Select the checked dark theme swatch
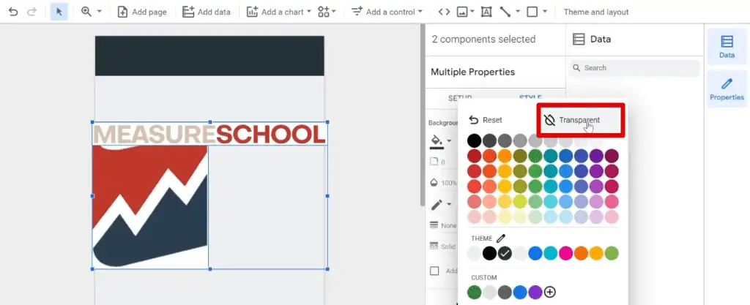 coord(505,254)
